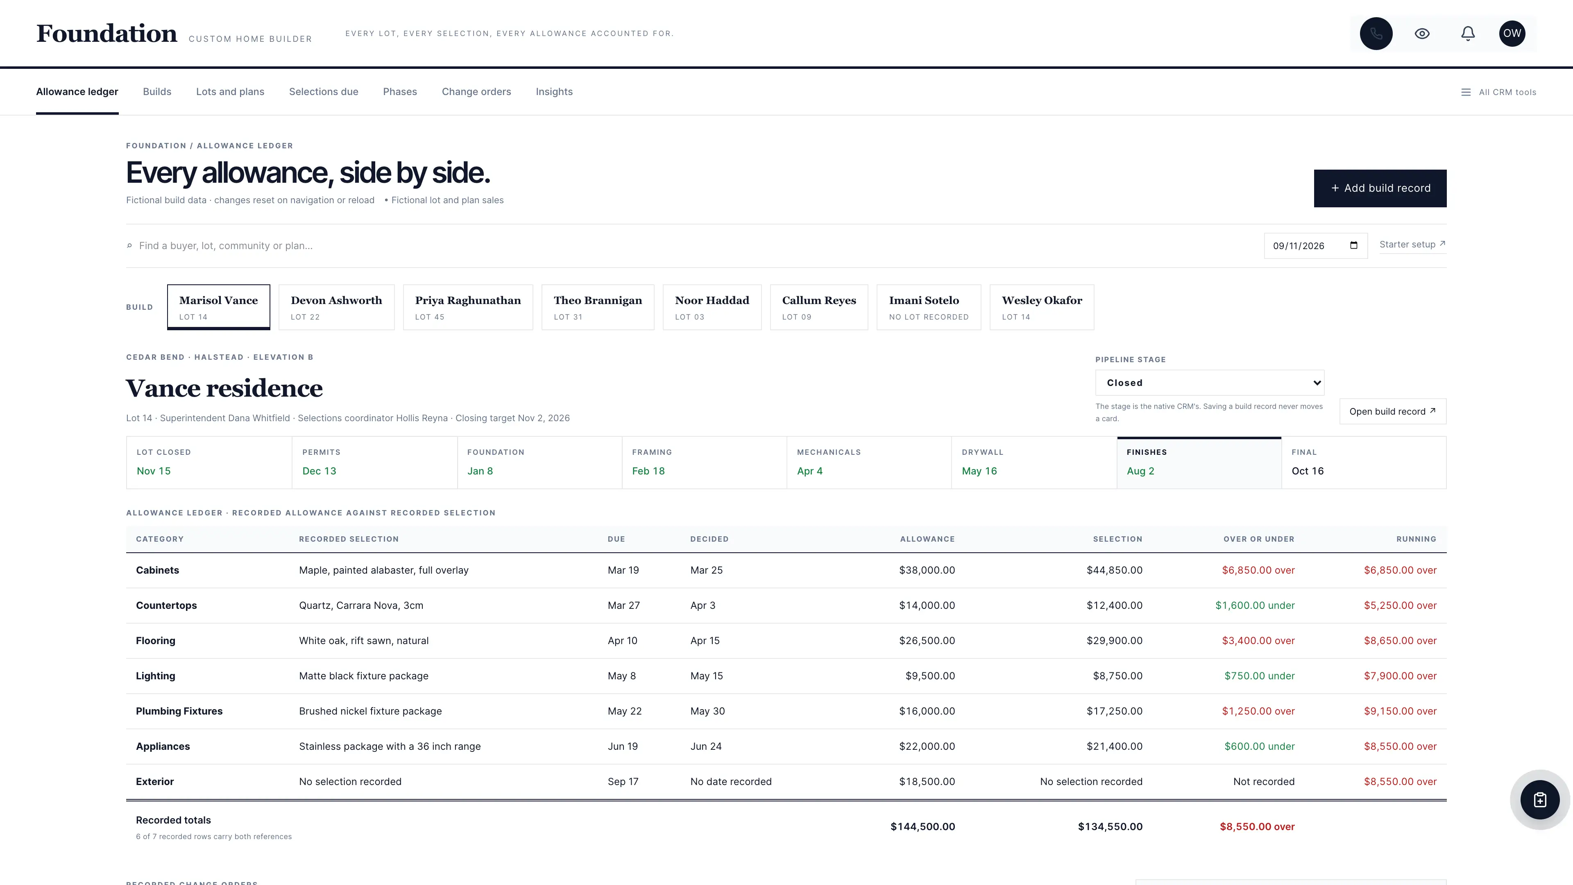Open the OW user avatar menu

tap(1512, 34)
